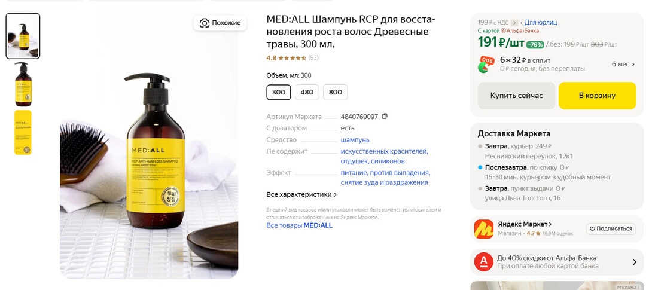Click the copy article number icon
The image size is (652, 290).
(385, 117)
